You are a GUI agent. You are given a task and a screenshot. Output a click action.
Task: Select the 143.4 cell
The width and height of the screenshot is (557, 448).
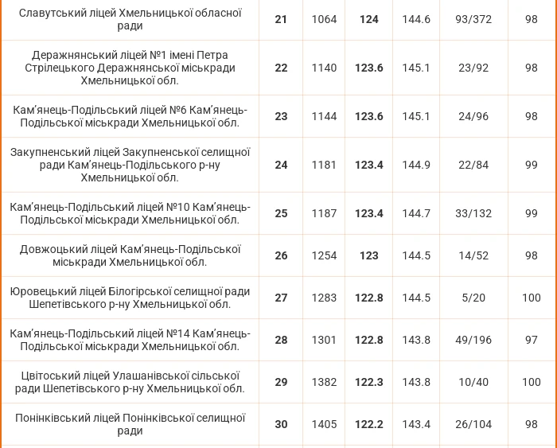tap(416, 425)
